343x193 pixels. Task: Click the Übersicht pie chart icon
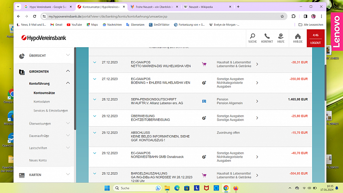[22, 56]
